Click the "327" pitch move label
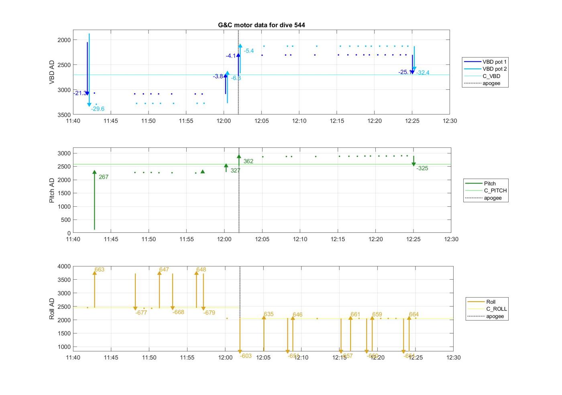 coord(235,170)
